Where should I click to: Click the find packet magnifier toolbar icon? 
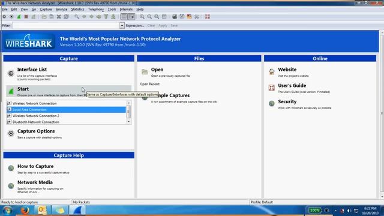coord(77,17)
